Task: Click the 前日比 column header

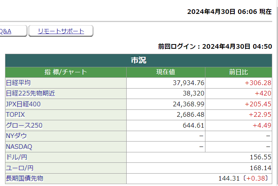Action: [239, 72]
